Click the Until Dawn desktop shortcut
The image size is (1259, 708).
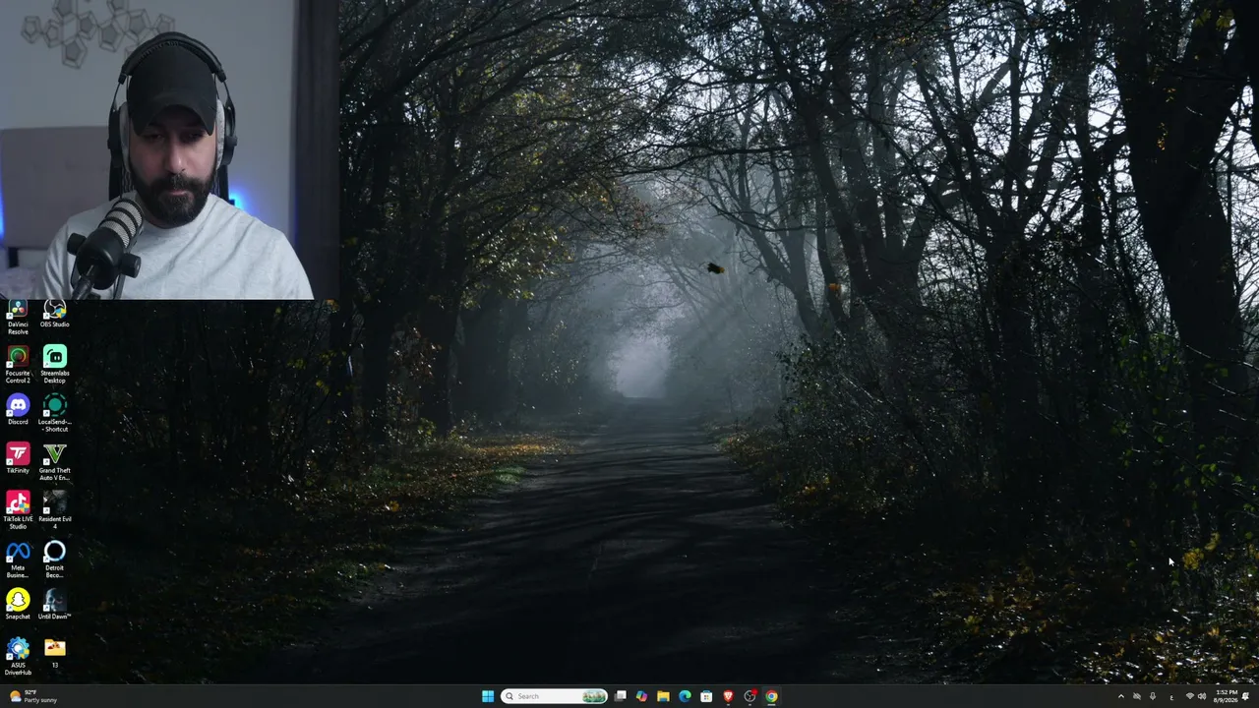coord(54,605)
